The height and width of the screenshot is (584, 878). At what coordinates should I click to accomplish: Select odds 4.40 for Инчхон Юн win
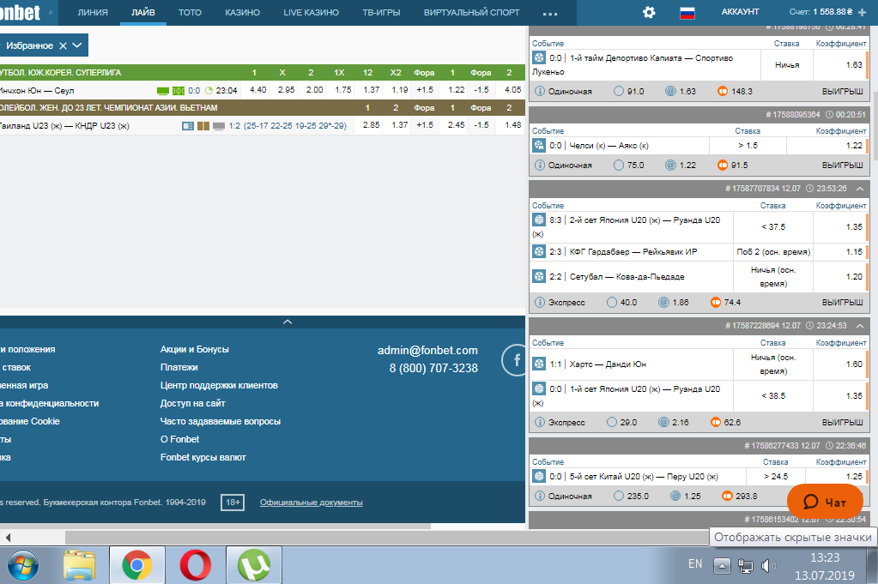click(257, 90)
